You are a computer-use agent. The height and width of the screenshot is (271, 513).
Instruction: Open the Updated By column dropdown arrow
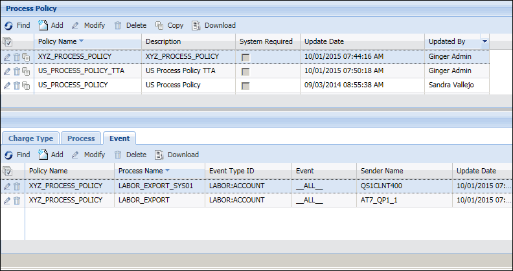[x=484, y=41]
